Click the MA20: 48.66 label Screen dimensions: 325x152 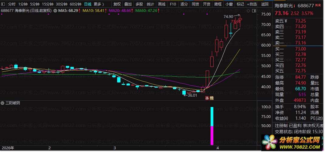pyautogui.click(x=120, y=10)
